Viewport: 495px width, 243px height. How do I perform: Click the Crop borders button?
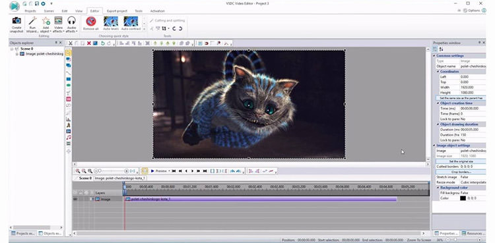pyautogui.click(x=461, y=172)
